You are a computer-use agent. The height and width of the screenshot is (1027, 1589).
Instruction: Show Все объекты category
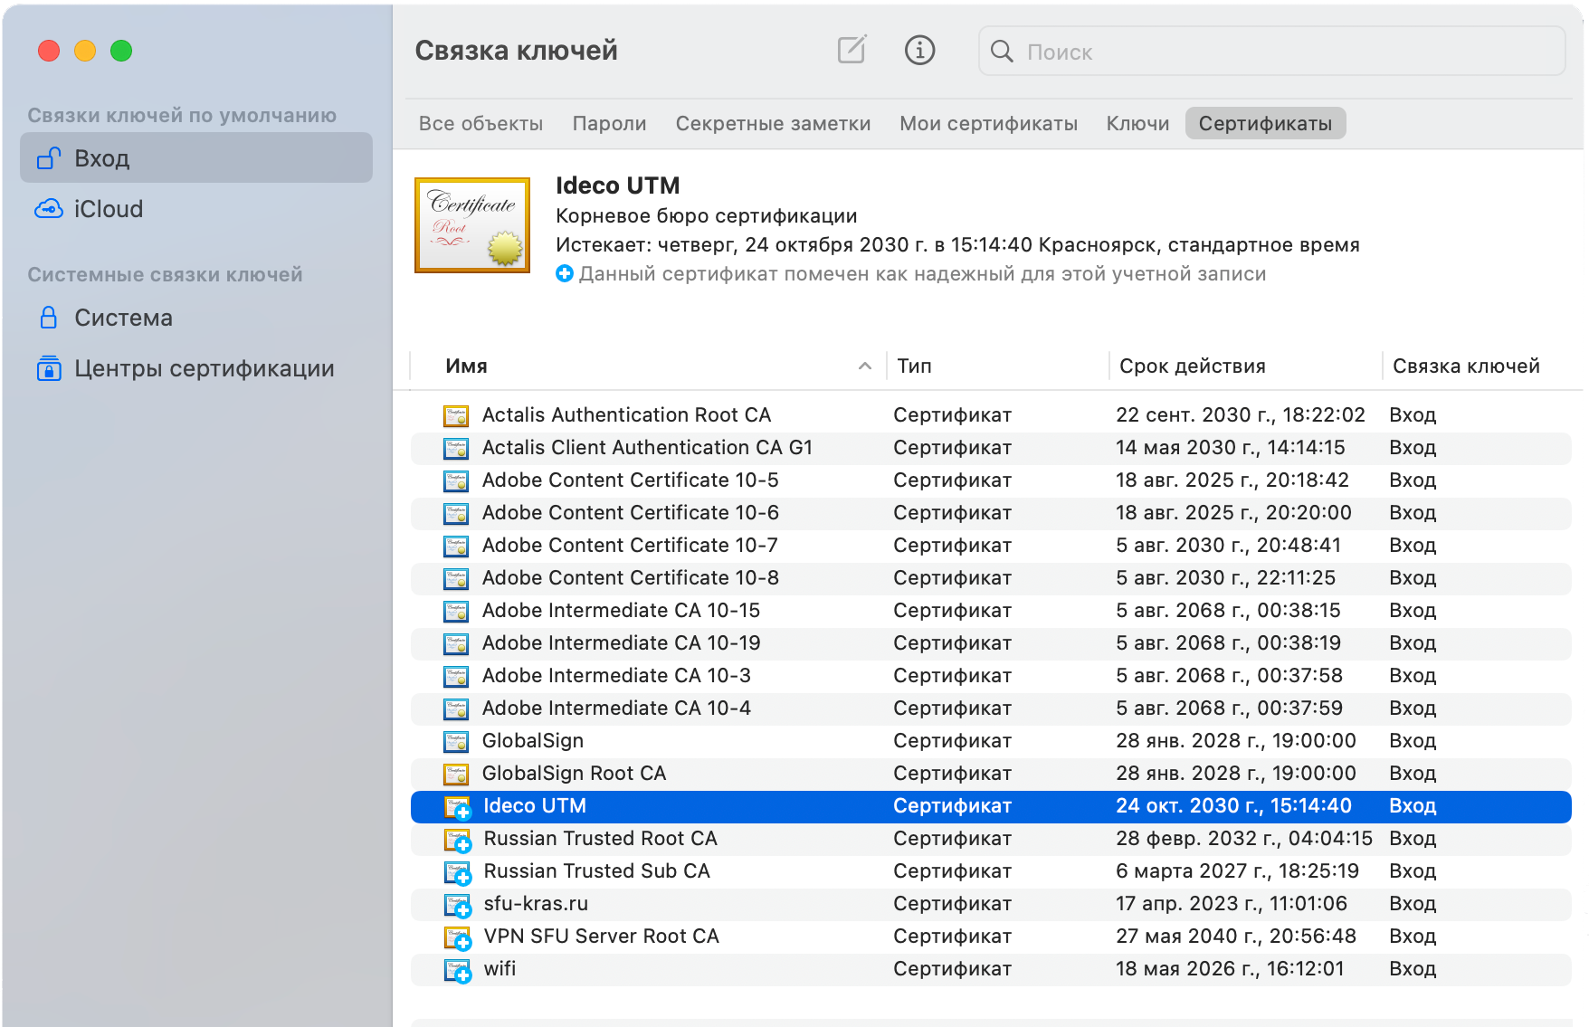pos(481,124)
